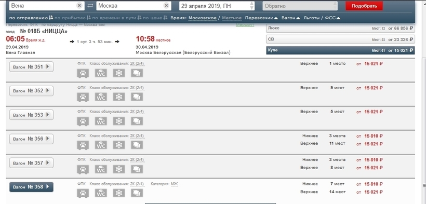
Task: Clear the Москва destination field
Action: [x=166, y=5]
